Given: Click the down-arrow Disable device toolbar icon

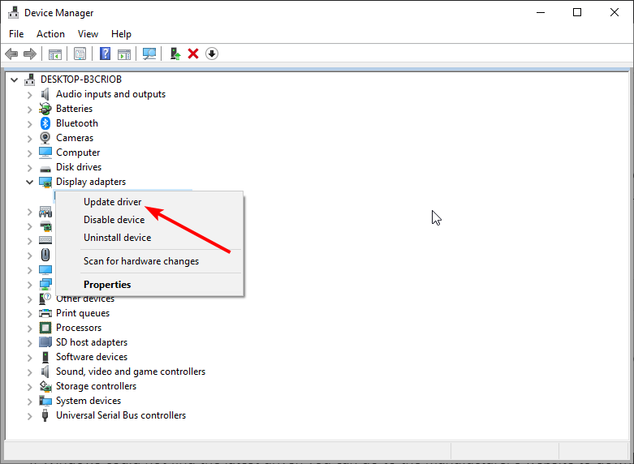Looking at the screenshot, I should point(212,54).
